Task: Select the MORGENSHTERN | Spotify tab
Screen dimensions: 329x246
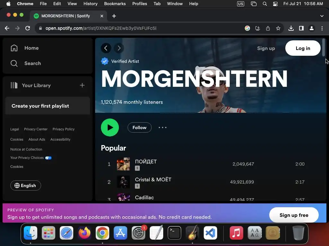Action: [x=68, y=16]
